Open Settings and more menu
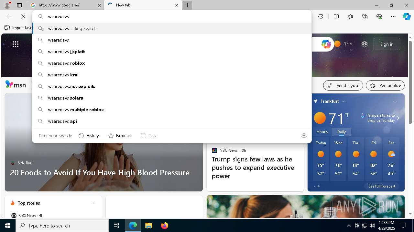 (393, 16)
